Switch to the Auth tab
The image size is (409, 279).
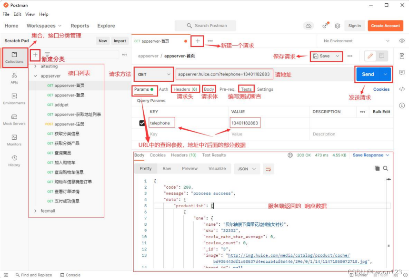click(x=163, y=89)
